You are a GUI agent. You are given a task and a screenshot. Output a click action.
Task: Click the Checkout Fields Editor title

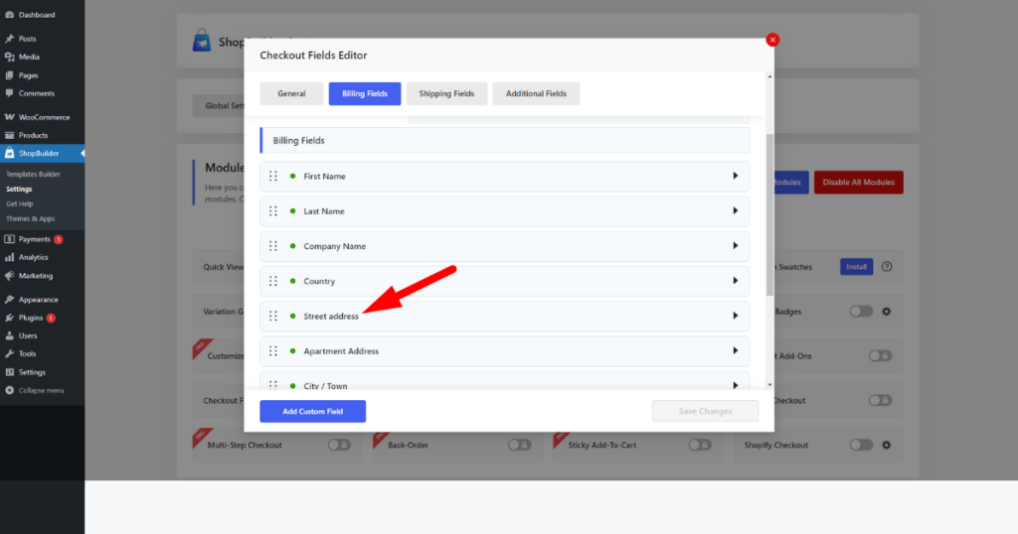[x=313, y=56]
